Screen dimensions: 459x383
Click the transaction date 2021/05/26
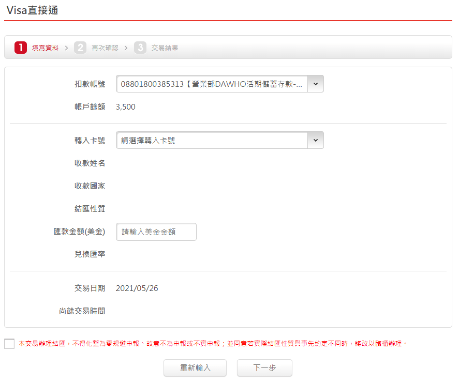pos(137,288)
